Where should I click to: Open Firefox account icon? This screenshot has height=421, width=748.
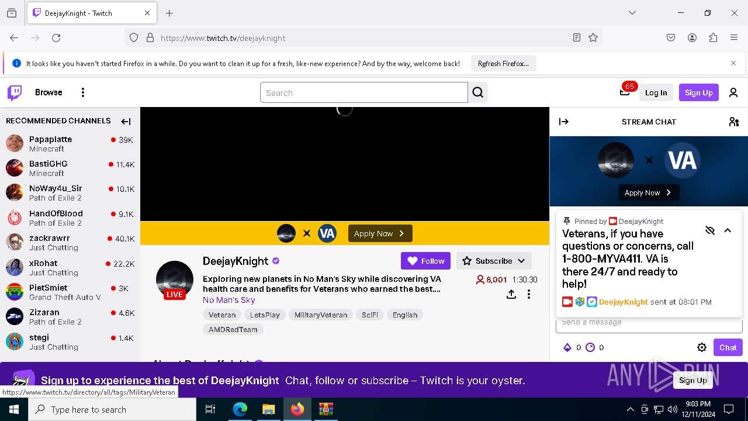coord(692,38)
